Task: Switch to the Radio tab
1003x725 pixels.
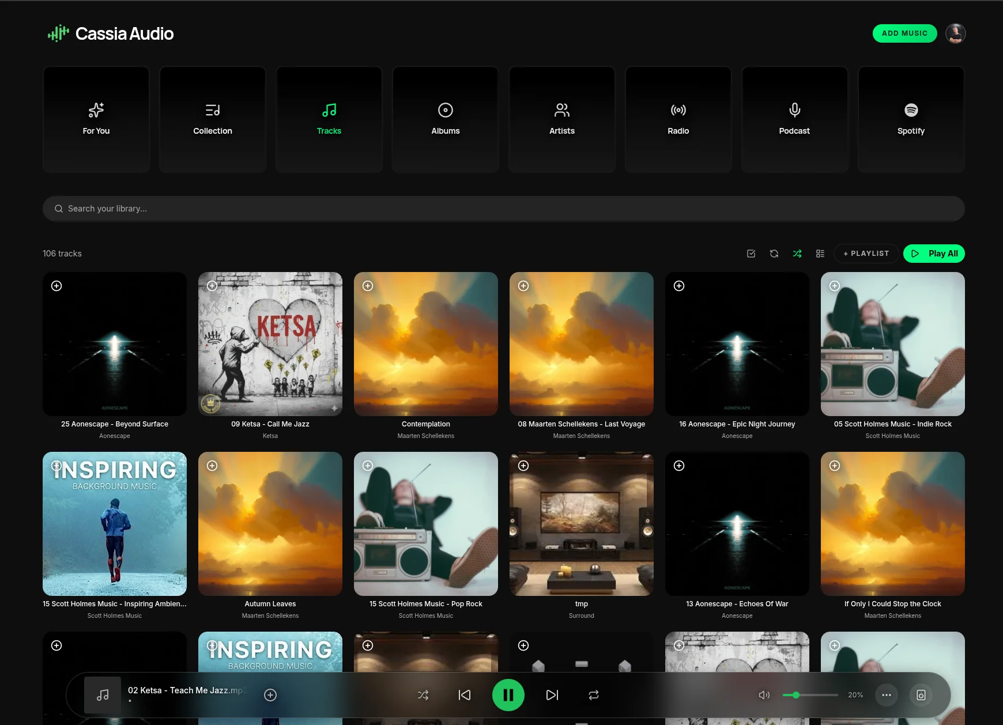Action: point(678,119)
